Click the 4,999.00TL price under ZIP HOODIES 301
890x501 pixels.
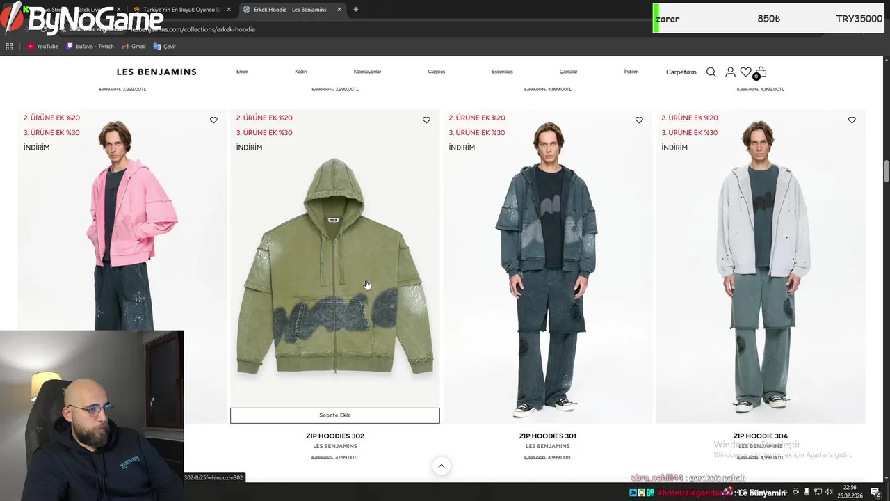tap(560, 458)
